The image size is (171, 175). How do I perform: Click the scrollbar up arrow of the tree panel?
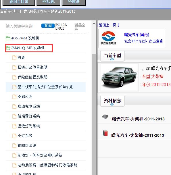(94, 23)
